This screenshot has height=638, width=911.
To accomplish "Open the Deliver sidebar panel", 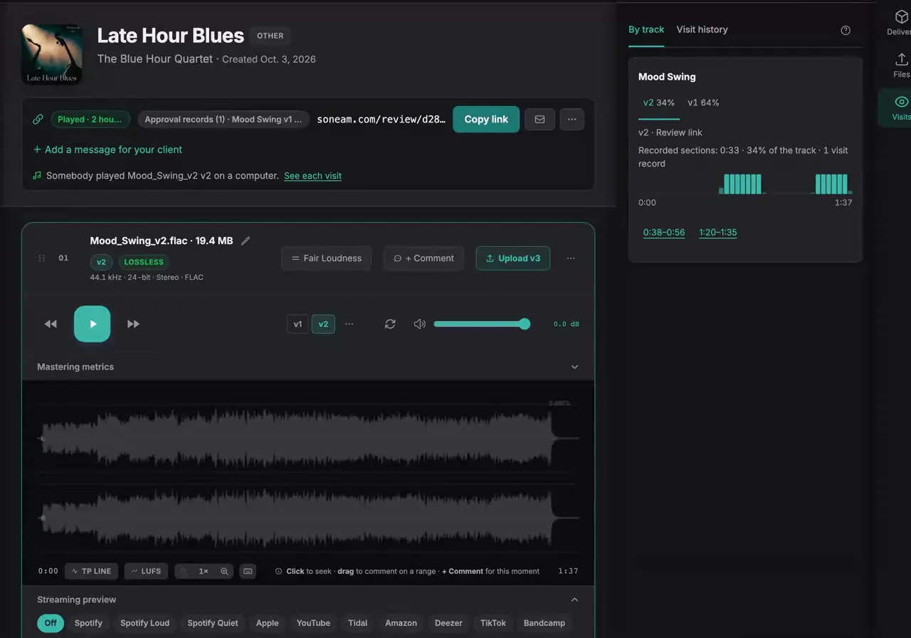I will point(901,23).
